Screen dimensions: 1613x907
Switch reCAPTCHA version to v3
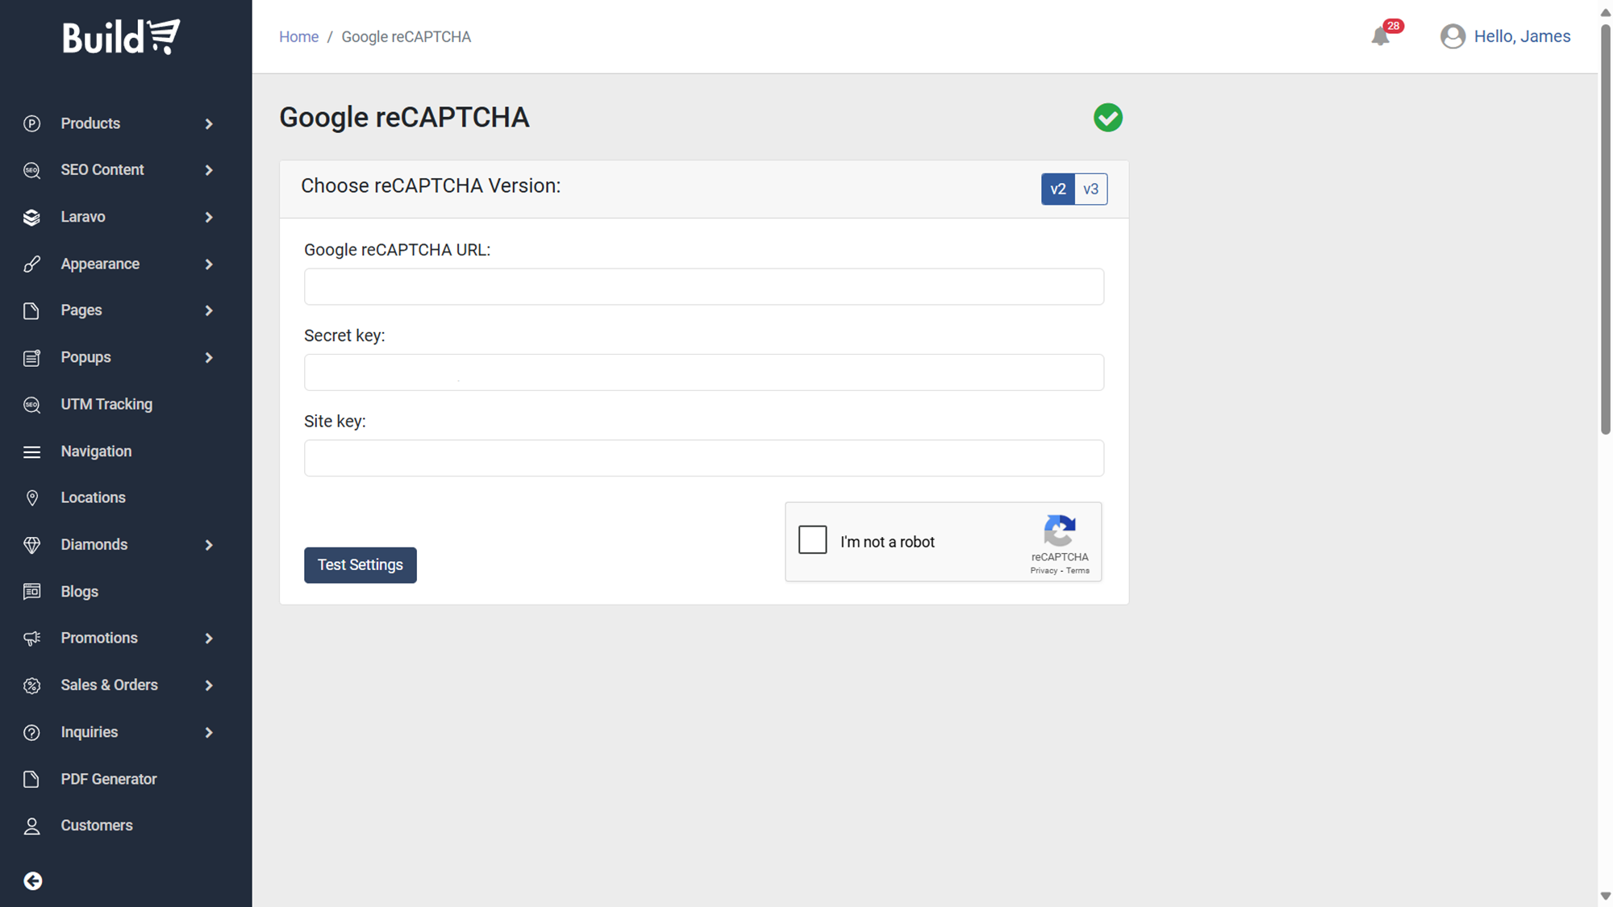click(1090, 189)
